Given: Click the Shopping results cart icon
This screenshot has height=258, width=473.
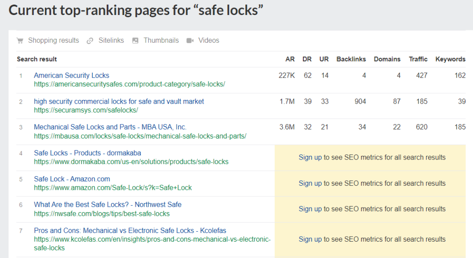Looking at the screenshot, I should click(x=20, y=41).
